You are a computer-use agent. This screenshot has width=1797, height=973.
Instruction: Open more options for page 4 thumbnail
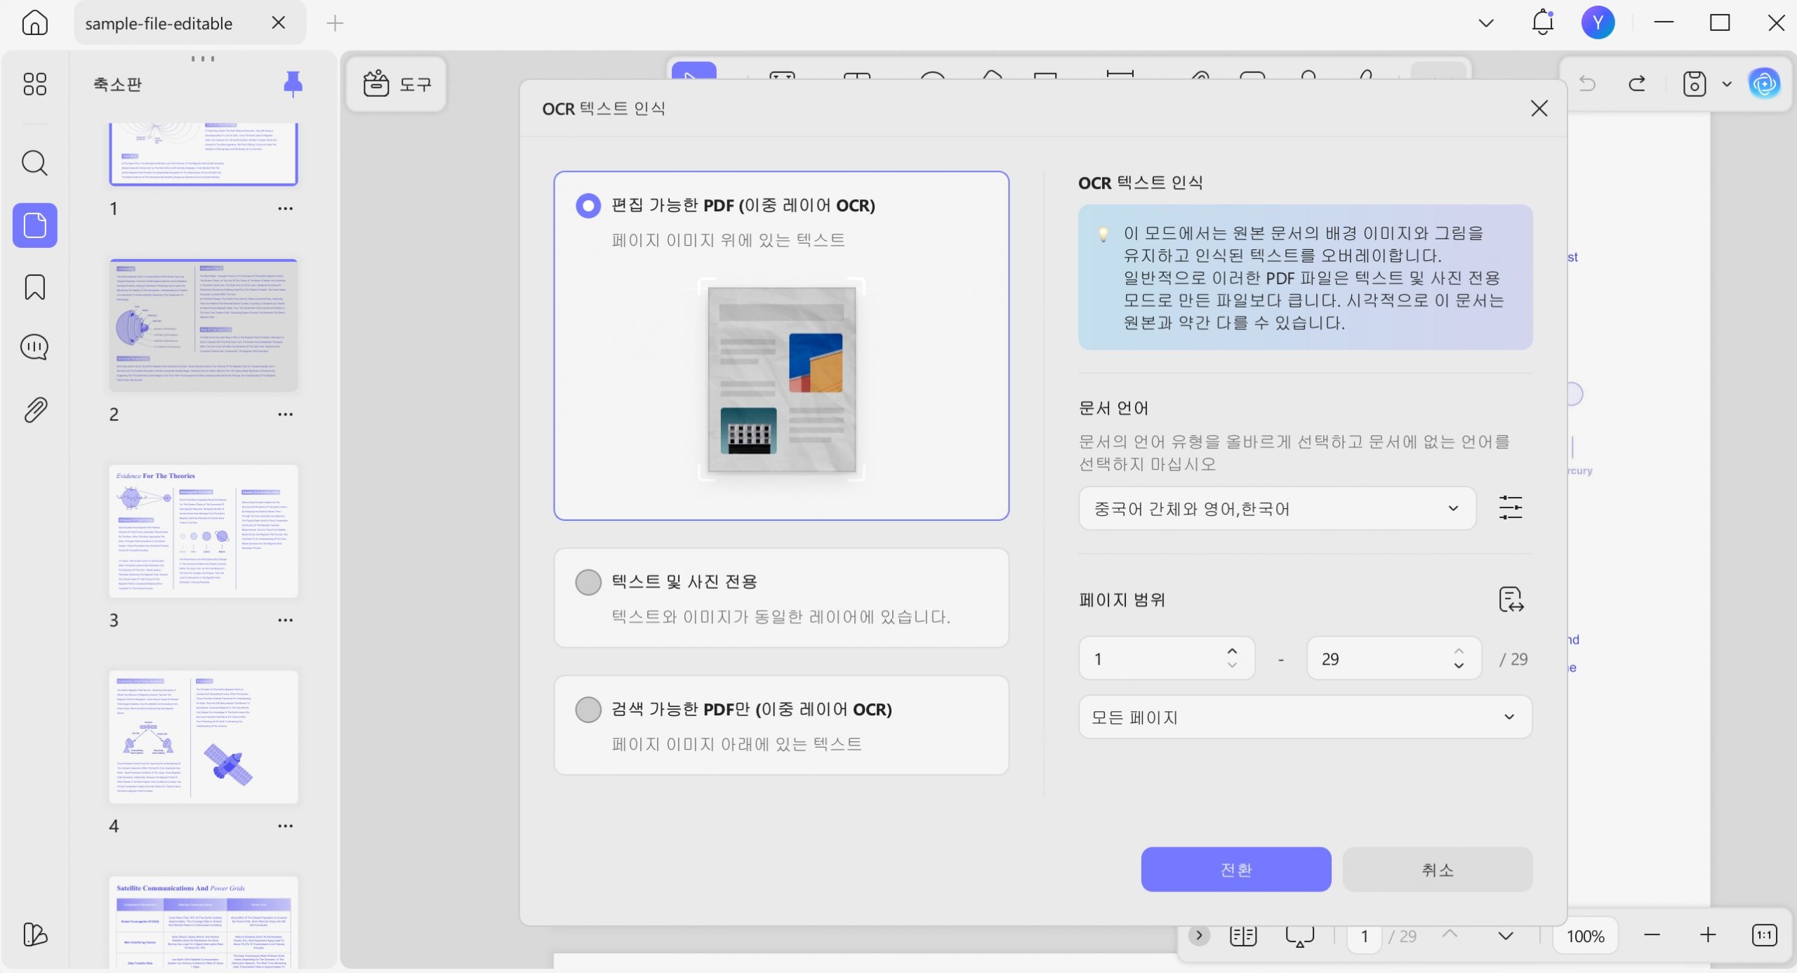285,826
